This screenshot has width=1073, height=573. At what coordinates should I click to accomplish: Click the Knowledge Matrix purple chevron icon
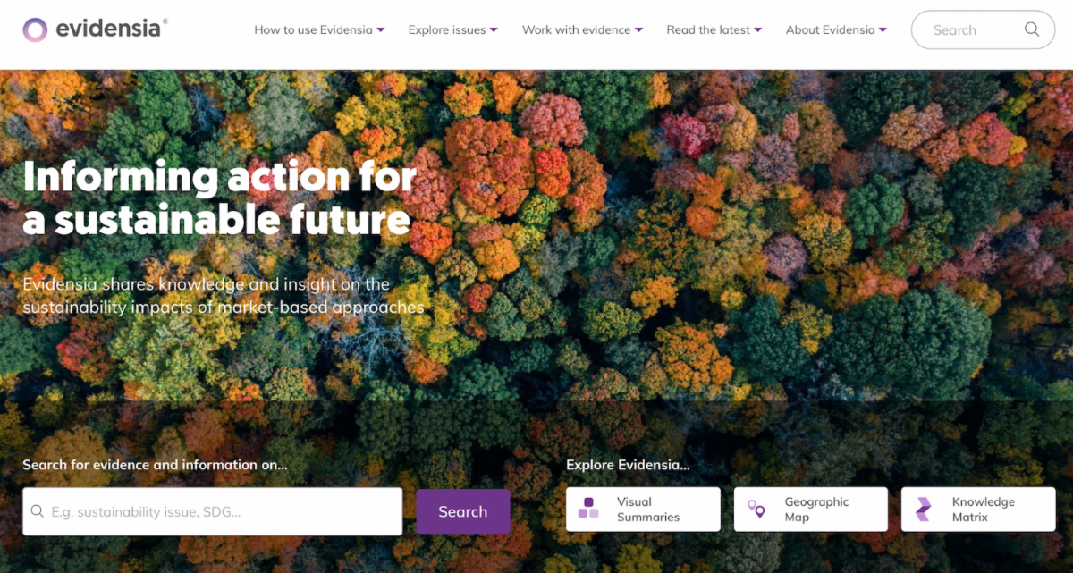click(924, 510)
